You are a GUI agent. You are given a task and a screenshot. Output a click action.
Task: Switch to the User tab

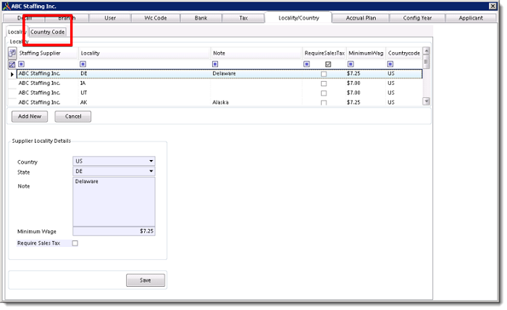point(110,18)
